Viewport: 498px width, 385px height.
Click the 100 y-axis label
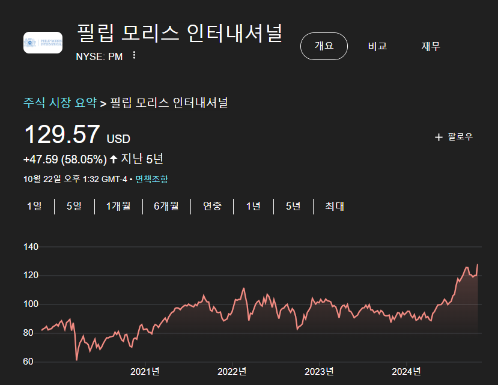click(x=31, y=304)
